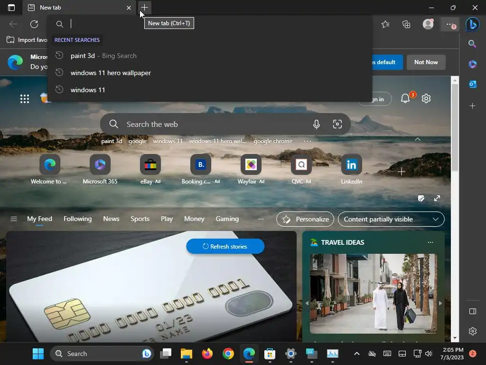Open Microsoft 365 sidebar icon
The image size is (486, 365).
472,64
